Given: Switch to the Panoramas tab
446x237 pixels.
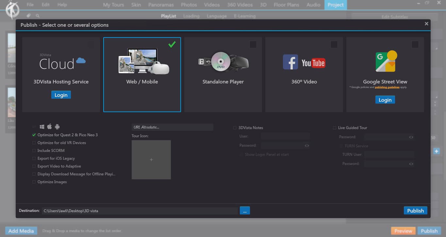Looking at the screenshot, I should [161, 5].
